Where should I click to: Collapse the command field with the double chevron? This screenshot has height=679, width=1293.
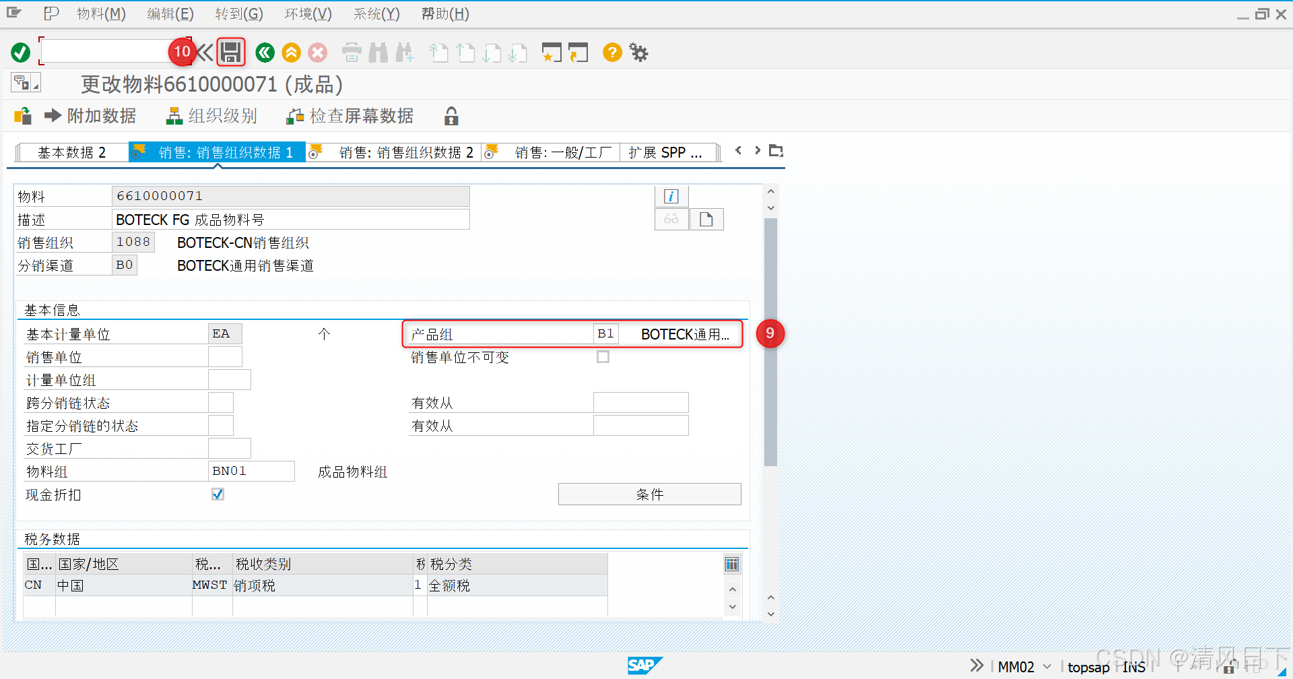pos(205,53)
